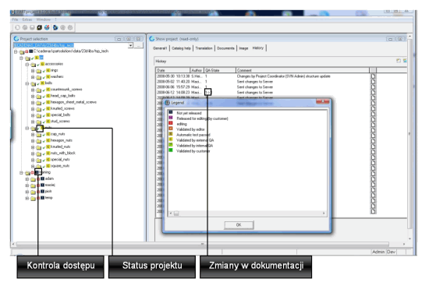The width and height of the screenshot is (429, 293).
Task: Click the document icon in the 2008-06-06 history row
Action: pyautogui.click(x=373, y=87)
